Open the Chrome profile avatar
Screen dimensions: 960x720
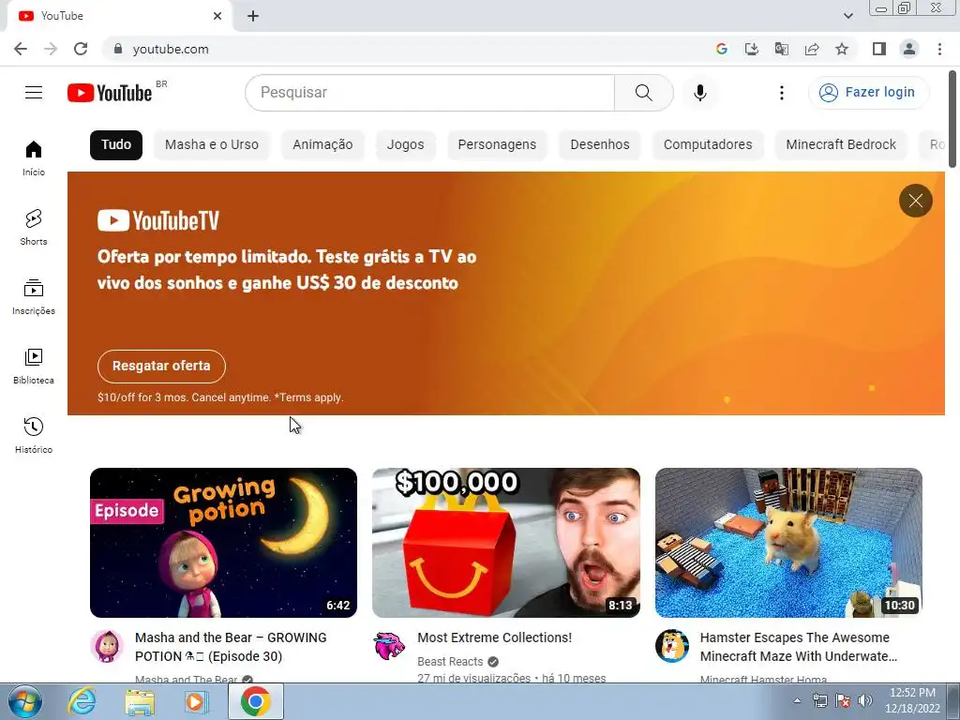coord(909,49)
